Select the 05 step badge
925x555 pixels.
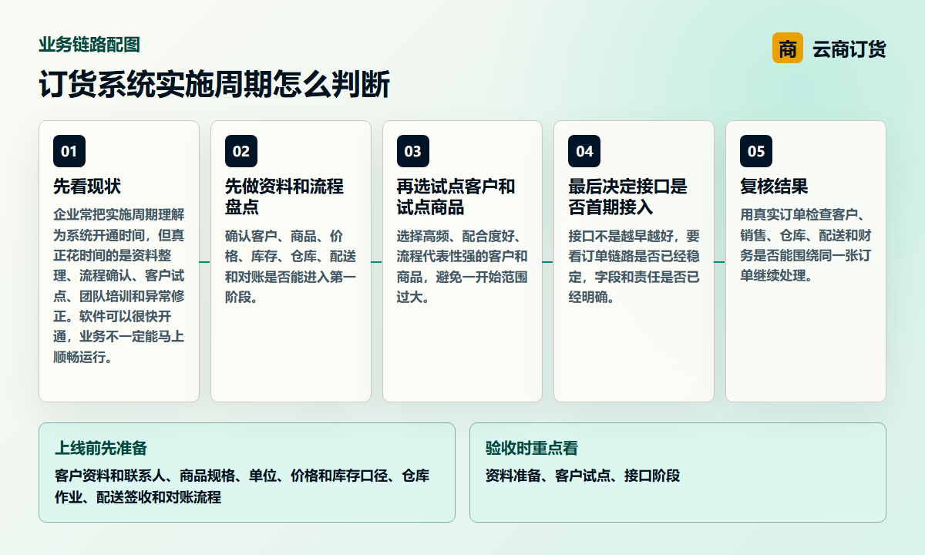click(756, 151)
